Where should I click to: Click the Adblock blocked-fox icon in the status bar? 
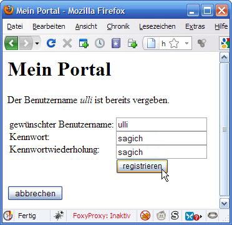click(x=145, y=216)
